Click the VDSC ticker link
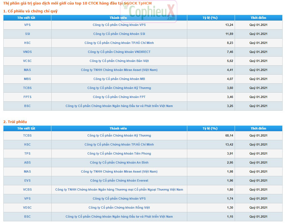Screen dimensions: 286x223 click(x=27, y=208)
